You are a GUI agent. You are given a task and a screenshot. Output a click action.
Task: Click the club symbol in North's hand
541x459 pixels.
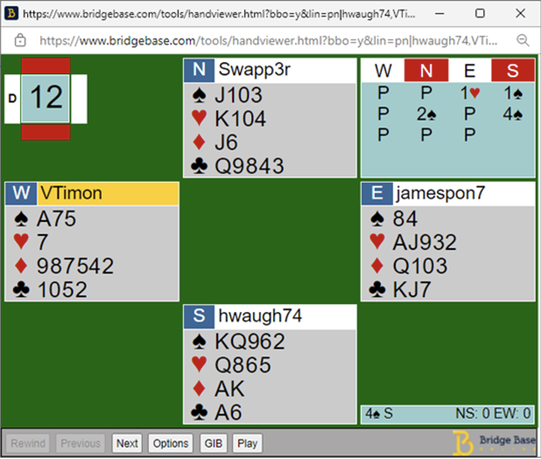coord(200,166)
